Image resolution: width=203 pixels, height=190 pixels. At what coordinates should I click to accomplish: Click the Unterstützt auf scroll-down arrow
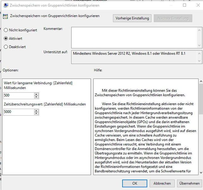(x=199, y=61)
